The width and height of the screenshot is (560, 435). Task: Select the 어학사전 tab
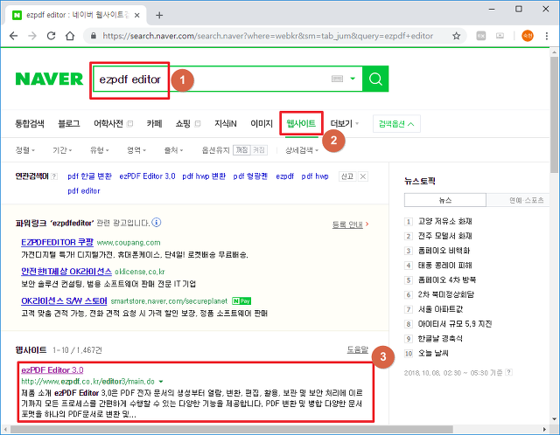pos(108,124)
